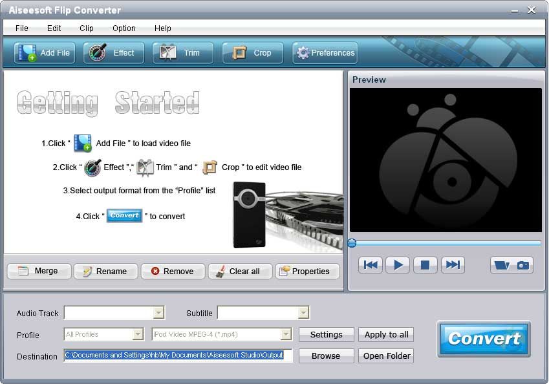Close the Aiseesoft Flip Converter window
549x384 pixels.
(x=532, y=10)
